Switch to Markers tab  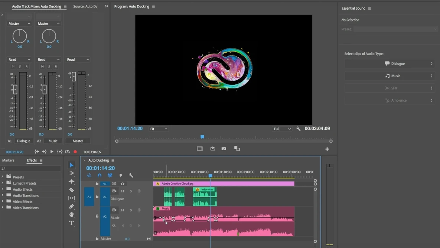[x=8, y=160]
